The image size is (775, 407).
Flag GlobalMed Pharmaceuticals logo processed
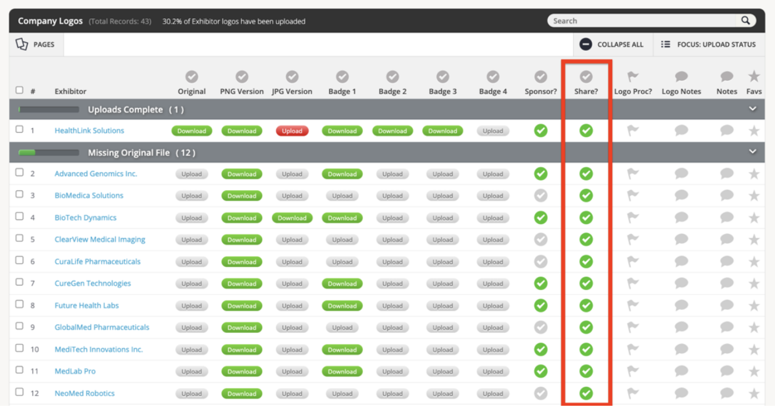coord(633,327)
